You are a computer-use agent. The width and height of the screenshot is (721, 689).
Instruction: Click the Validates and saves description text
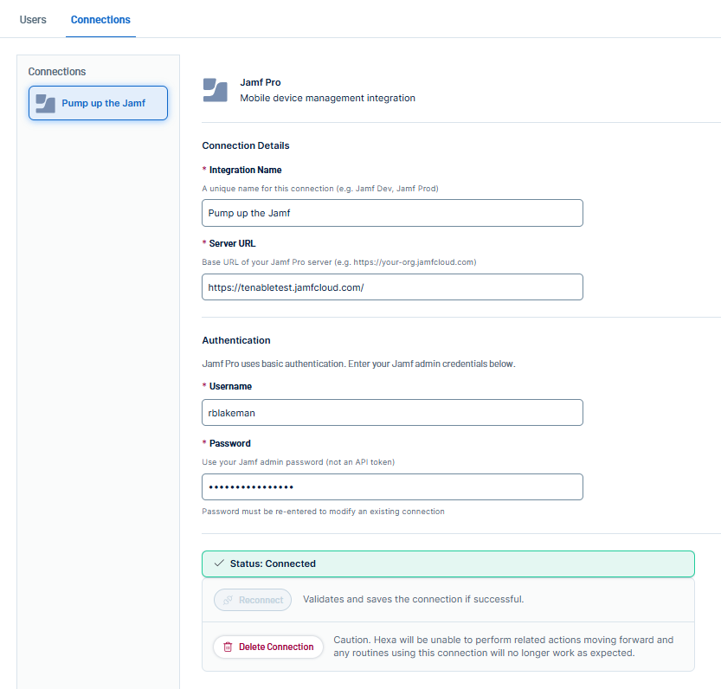414,599
